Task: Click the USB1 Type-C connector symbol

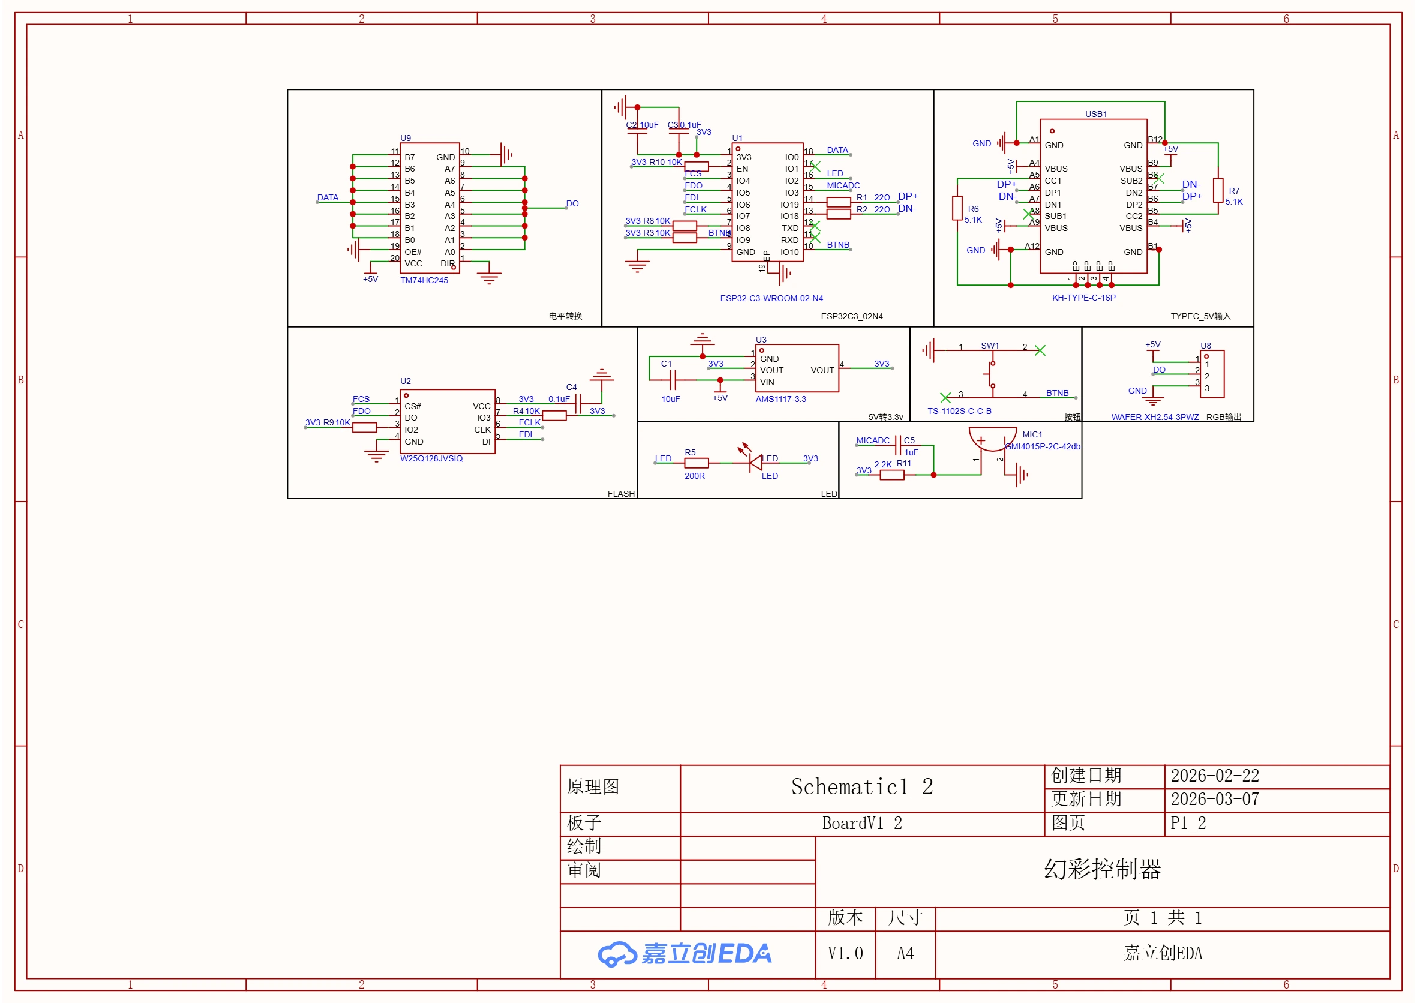Action: [x=1092, y=196]
